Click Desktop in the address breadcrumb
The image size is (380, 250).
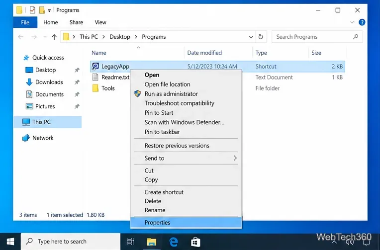(x=120, y=37)
